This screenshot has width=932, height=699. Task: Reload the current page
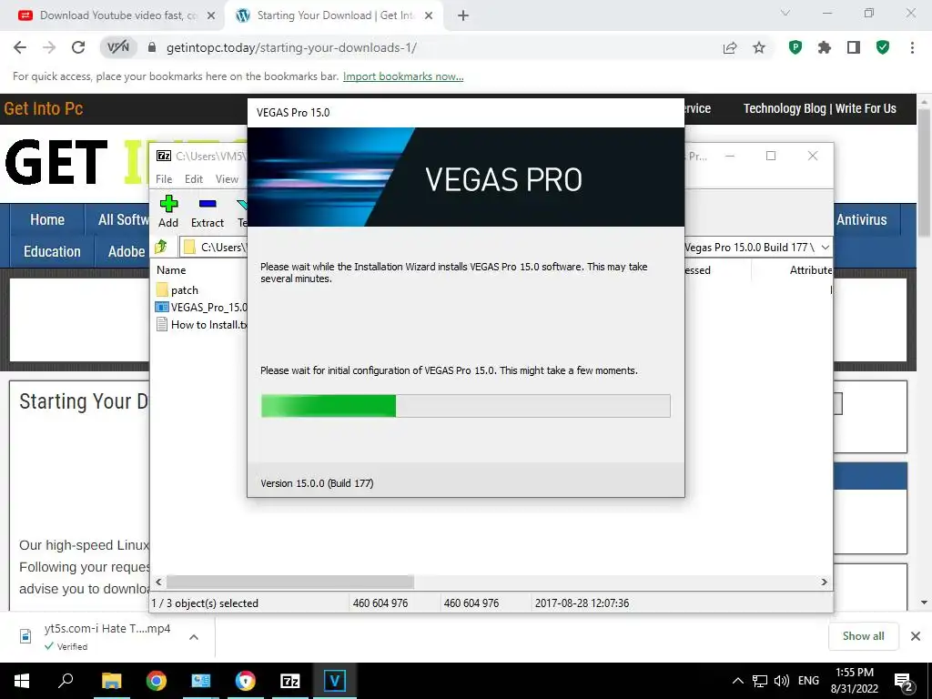pyautogui.click(x=78, y=47)
